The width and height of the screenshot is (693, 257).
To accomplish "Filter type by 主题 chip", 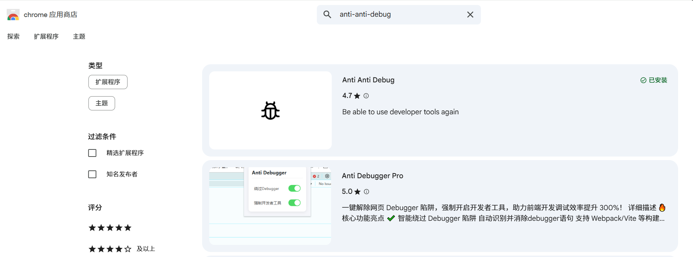I will tap(102, 103).
